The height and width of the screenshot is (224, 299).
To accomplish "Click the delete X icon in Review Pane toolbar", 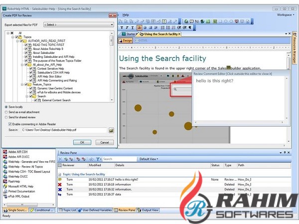I will (60, 159).
